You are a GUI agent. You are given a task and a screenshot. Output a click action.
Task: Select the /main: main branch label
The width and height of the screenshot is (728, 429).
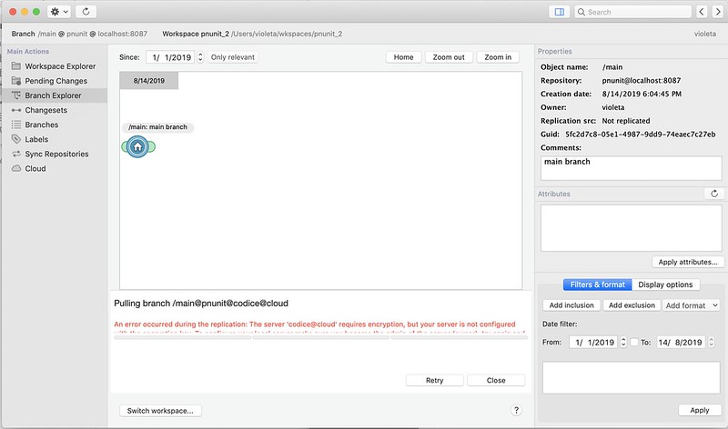[157, 127]
